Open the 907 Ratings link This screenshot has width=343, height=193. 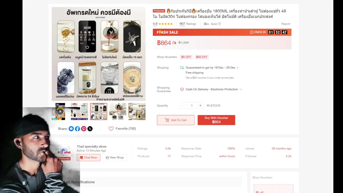click(188, 24)
